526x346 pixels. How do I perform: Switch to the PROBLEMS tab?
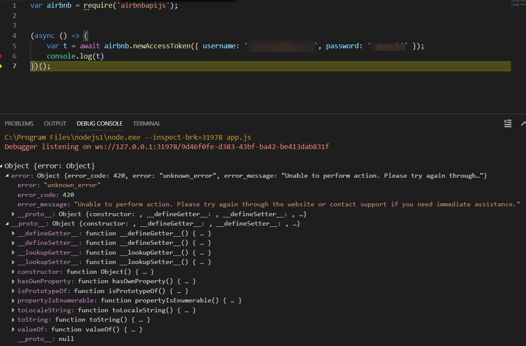(19, 123)
